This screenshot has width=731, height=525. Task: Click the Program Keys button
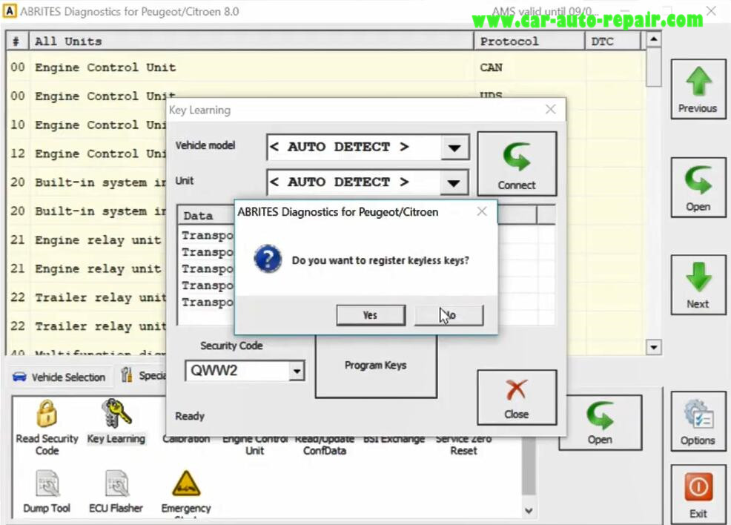[x=376, y=366]
